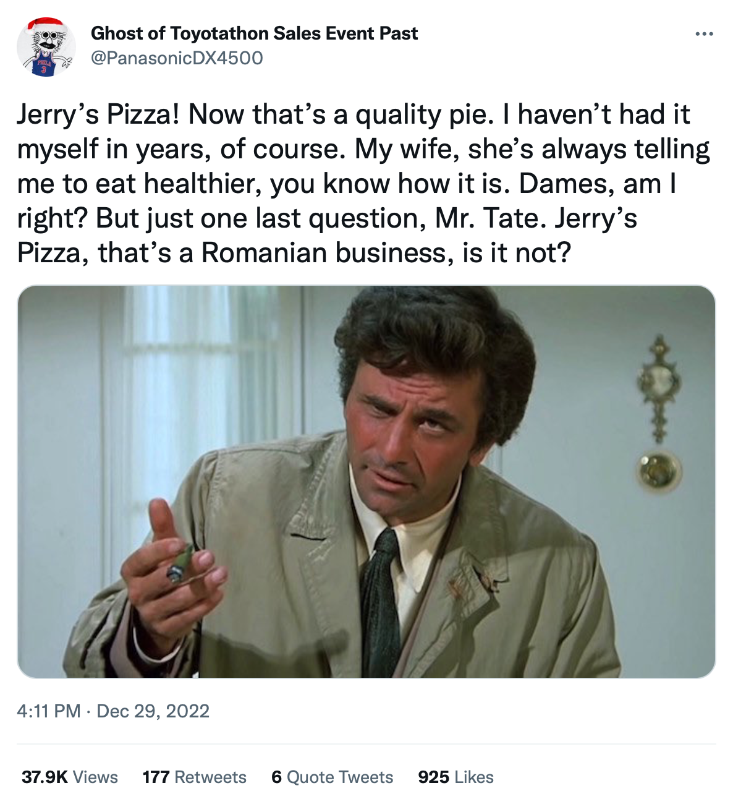Click the Dec 29, 2022 date
The image size is (733, 804).
153,711
